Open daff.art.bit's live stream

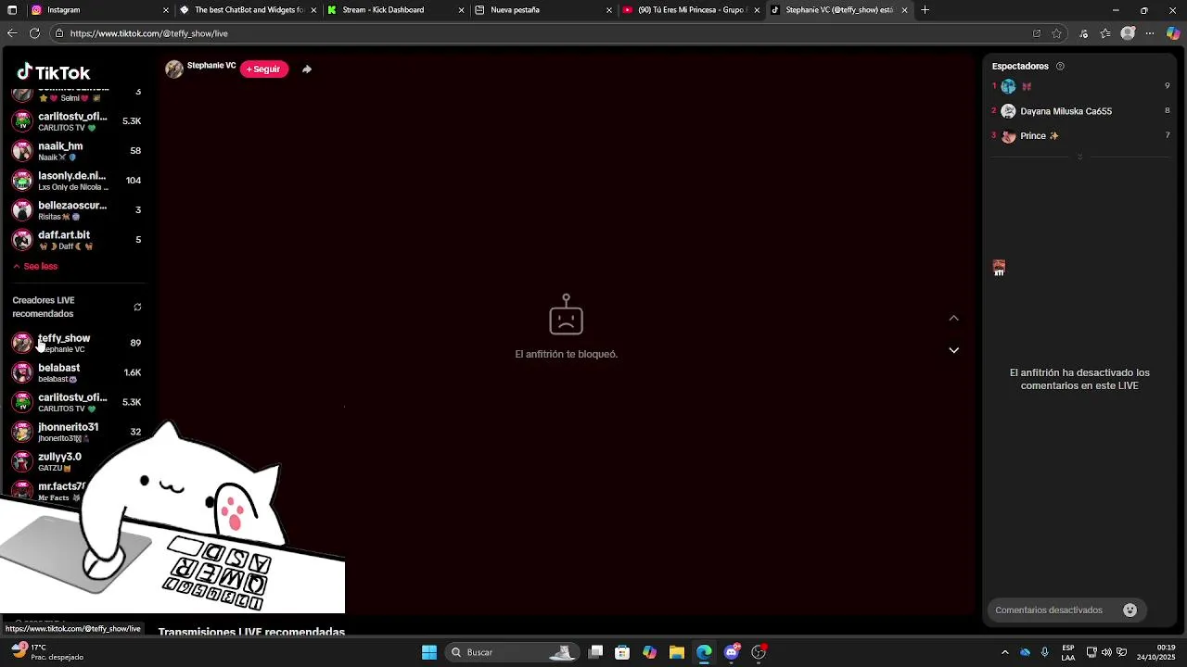(76, 240)
